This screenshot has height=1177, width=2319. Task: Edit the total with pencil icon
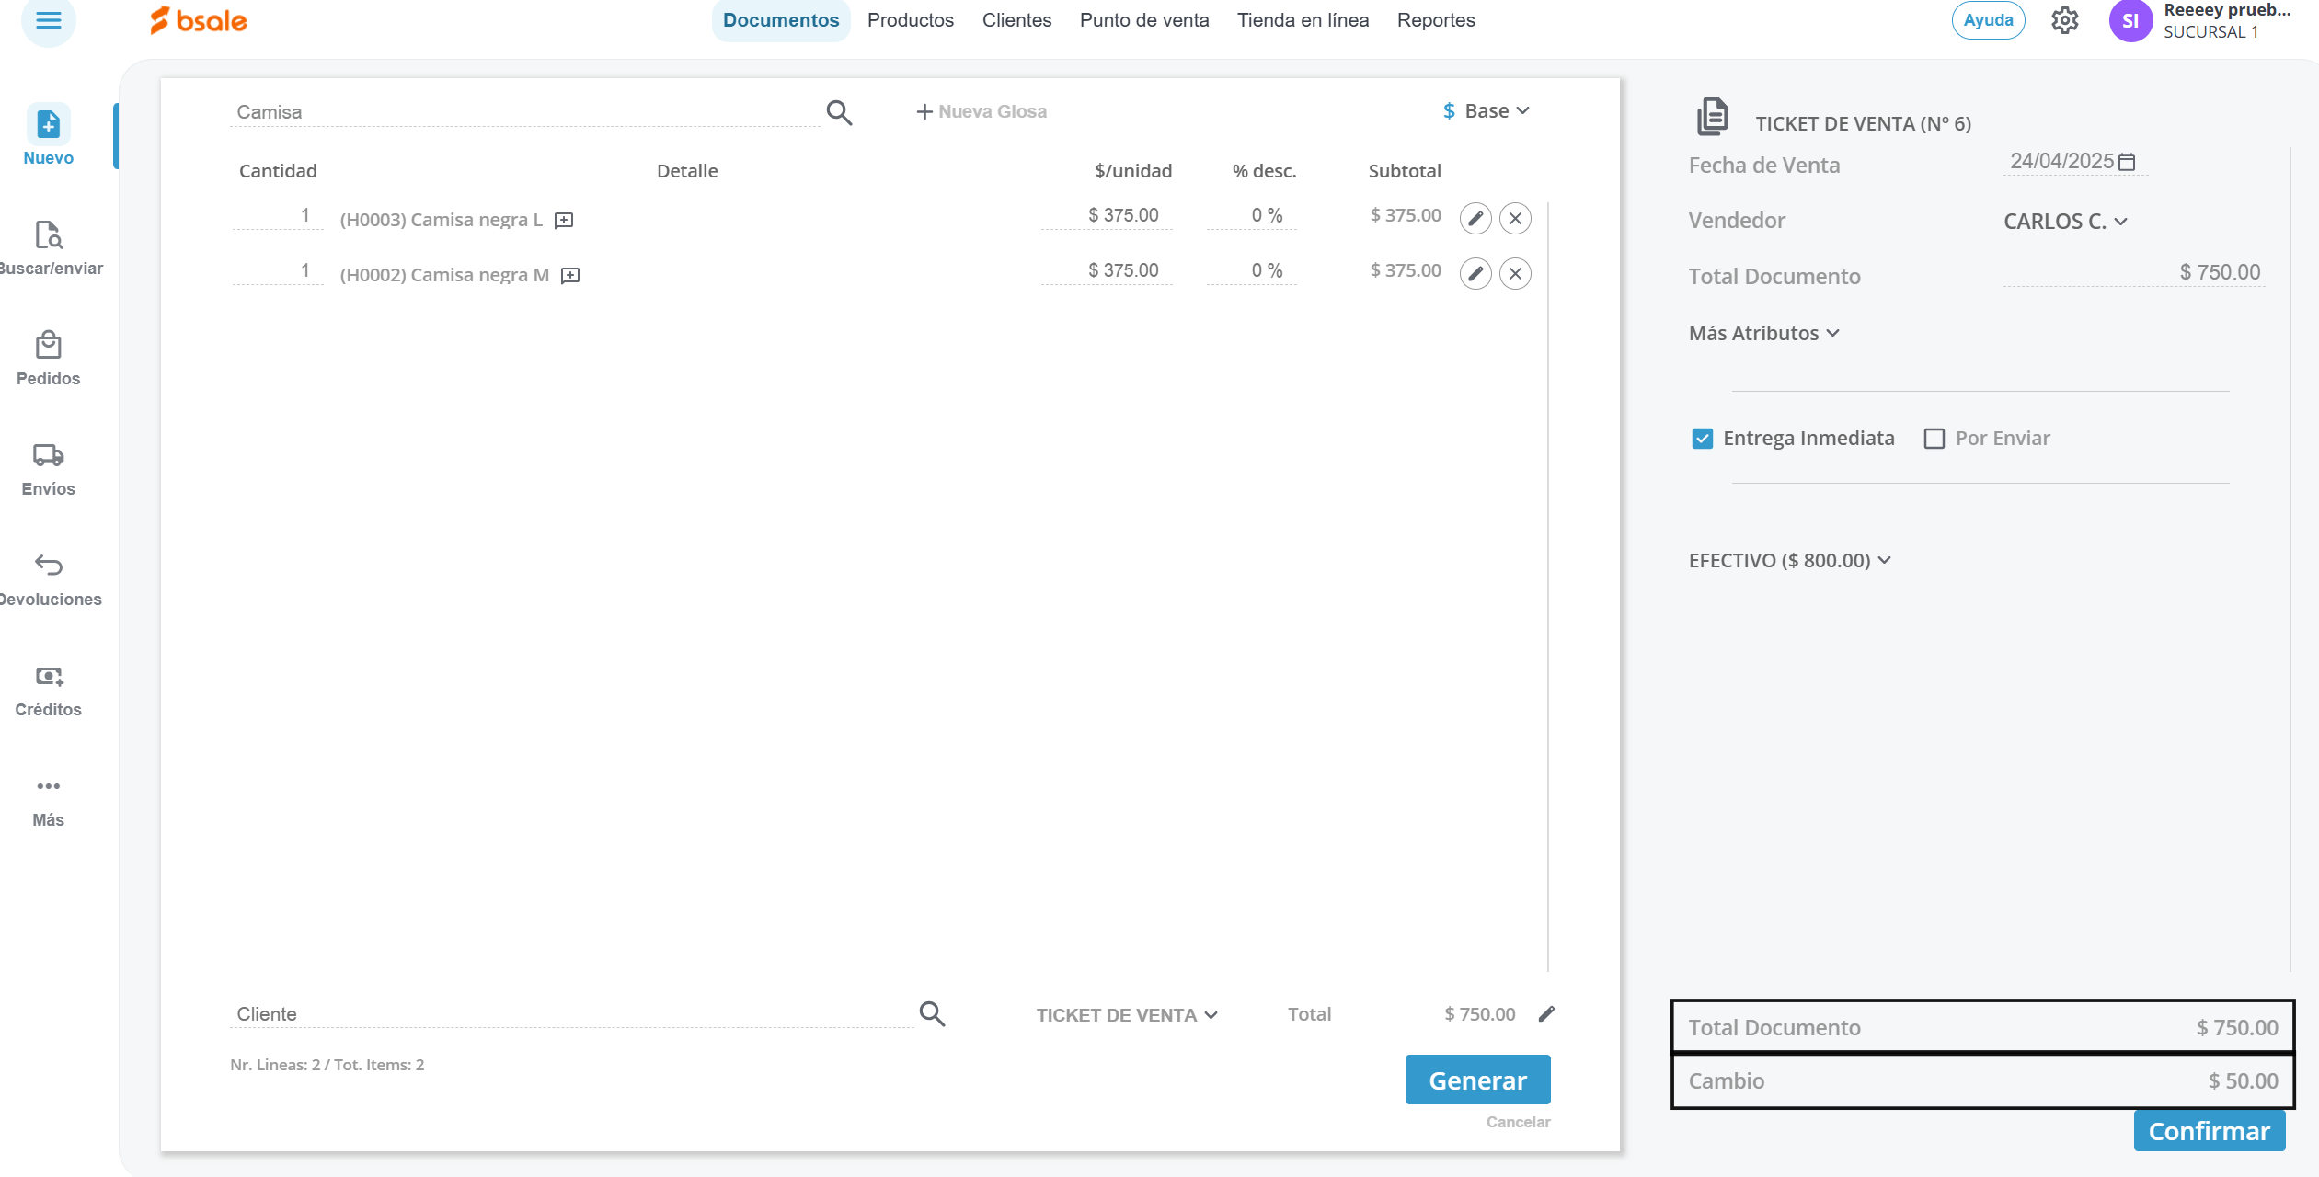tap(1546, 1013)
